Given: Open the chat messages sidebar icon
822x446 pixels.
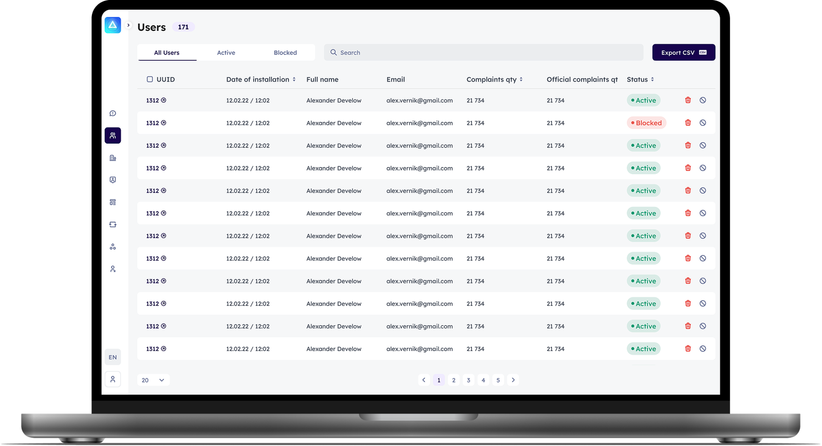Looking at the screenshot, I should pos(113,113).
